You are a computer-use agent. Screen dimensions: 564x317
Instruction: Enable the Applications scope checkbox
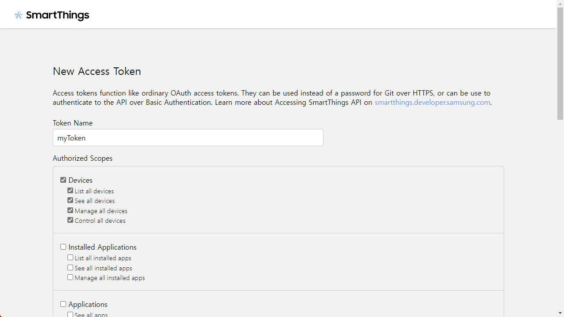point(63,304)
